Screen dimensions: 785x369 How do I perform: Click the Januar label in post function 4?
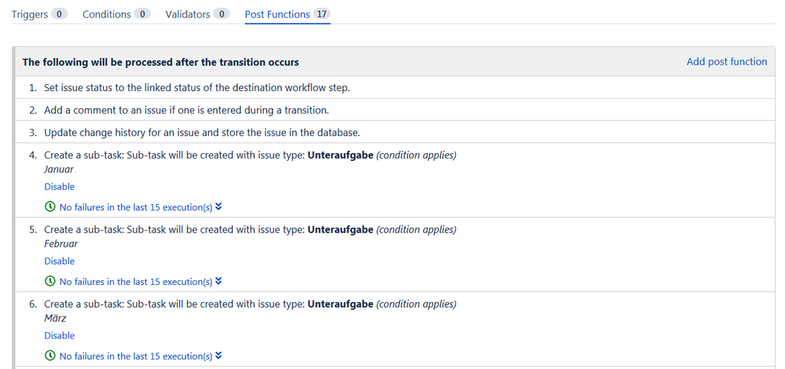tap(59, 169)
